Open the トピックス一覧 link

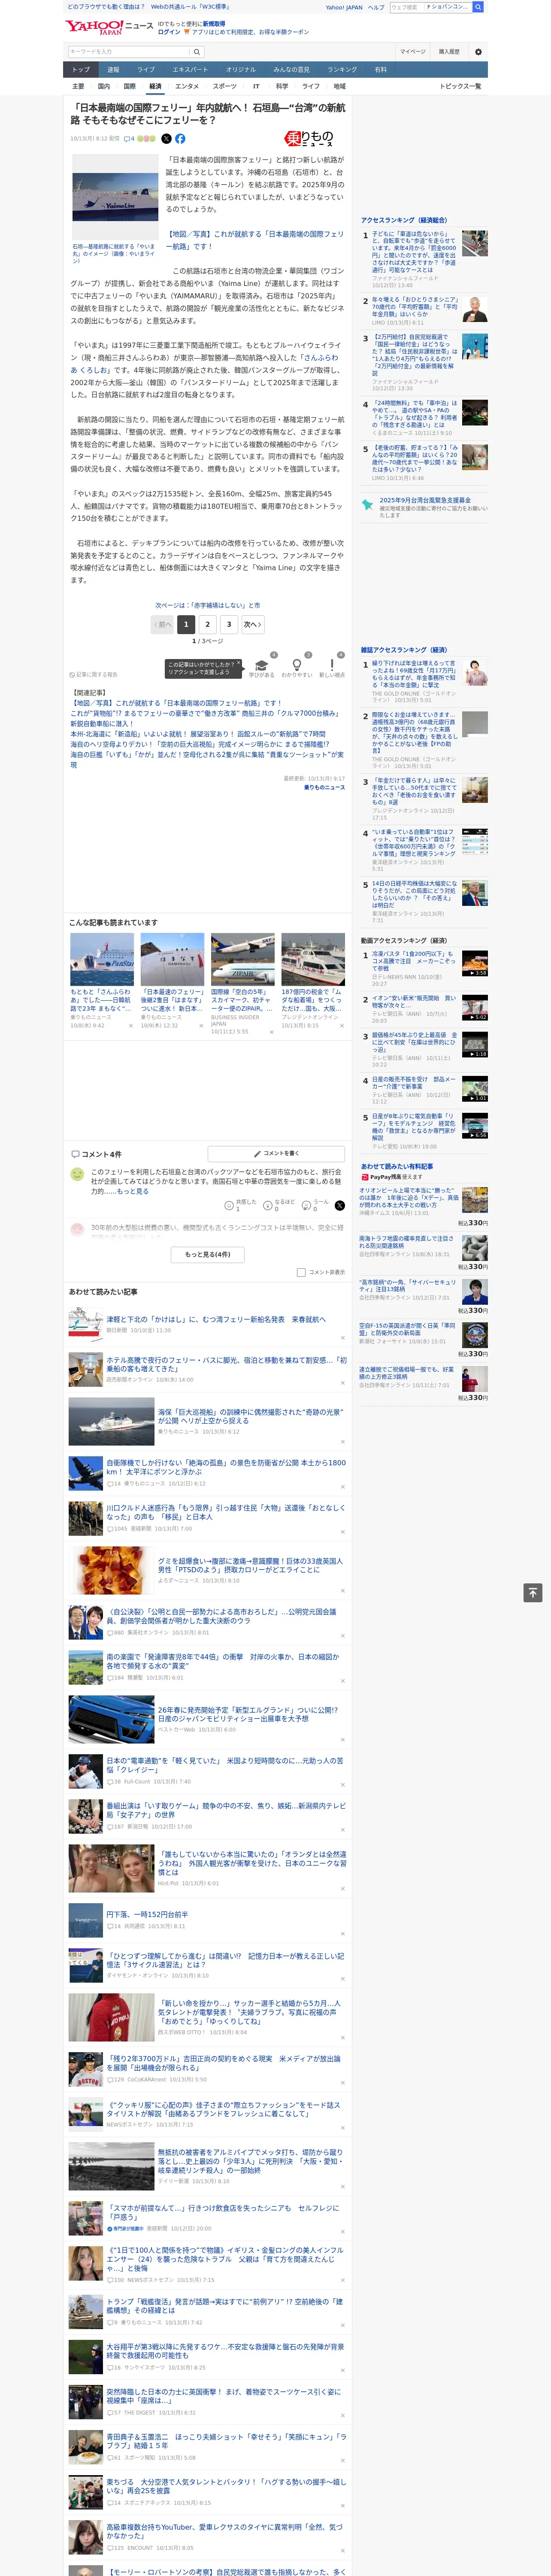[x=460, y=87]
